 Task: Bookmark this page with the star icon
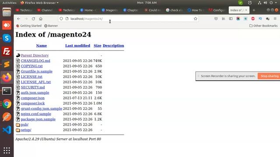pyautogui.click(x=196, y=19)
